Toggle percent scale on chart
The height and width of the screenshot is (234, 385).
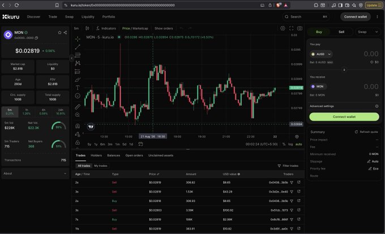[284, 144]
